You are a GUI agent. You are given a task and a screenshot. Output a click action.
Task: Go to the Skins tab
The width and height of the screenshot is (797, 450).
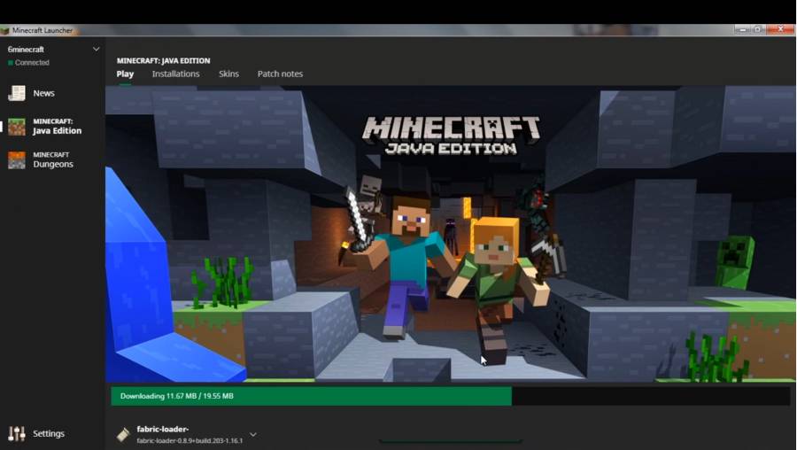pos(228,74)
